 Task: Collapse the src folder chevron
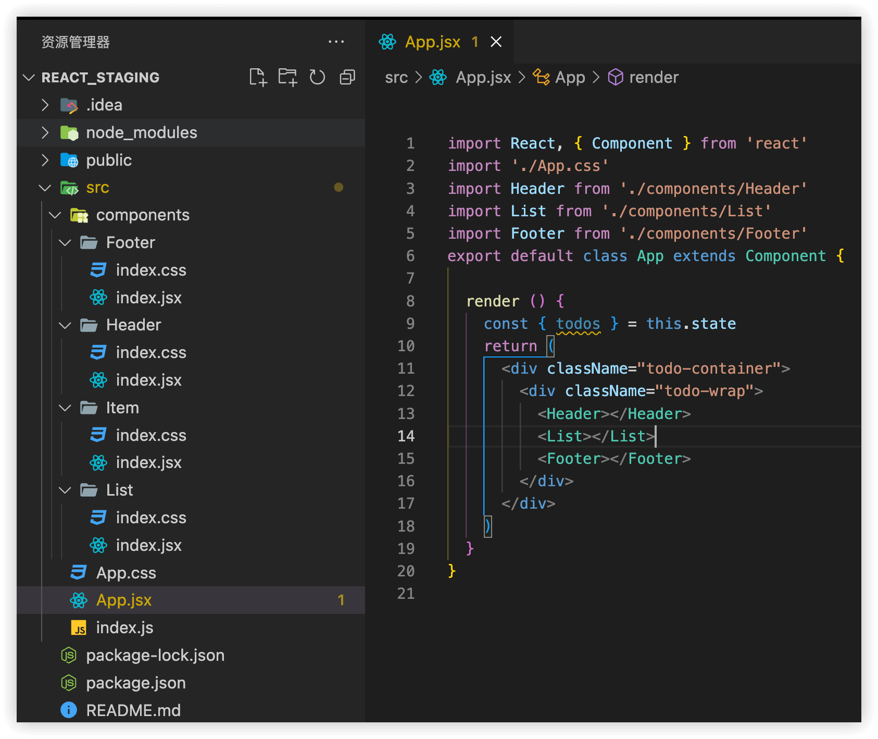click(x=45, y=188)
